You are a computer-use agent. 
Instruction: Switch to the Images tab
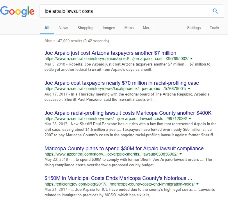109,28
